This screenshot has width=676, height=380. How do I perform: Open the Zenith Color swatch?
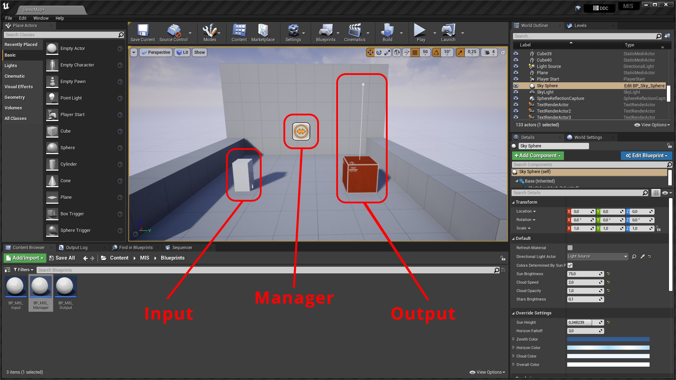[608, 339]
